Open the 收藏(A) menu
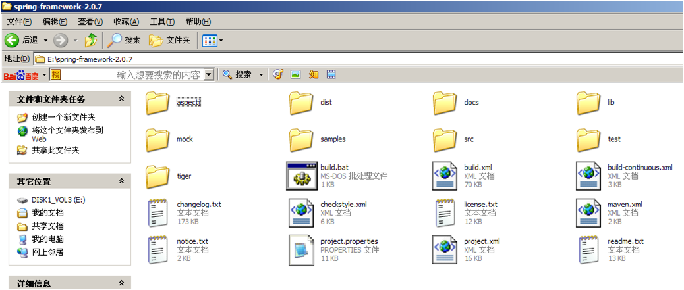 126,22
